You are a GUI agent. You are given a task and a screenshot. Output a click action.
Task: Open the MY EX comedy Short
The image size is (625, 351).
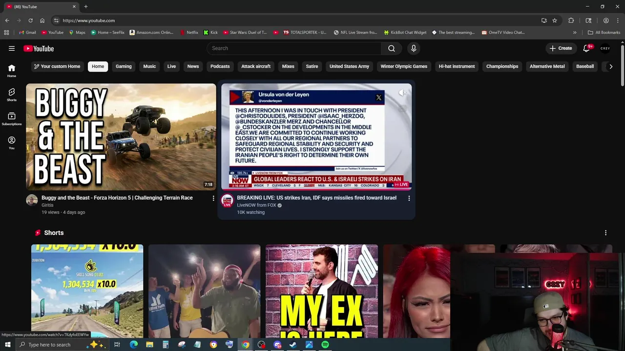322,292
